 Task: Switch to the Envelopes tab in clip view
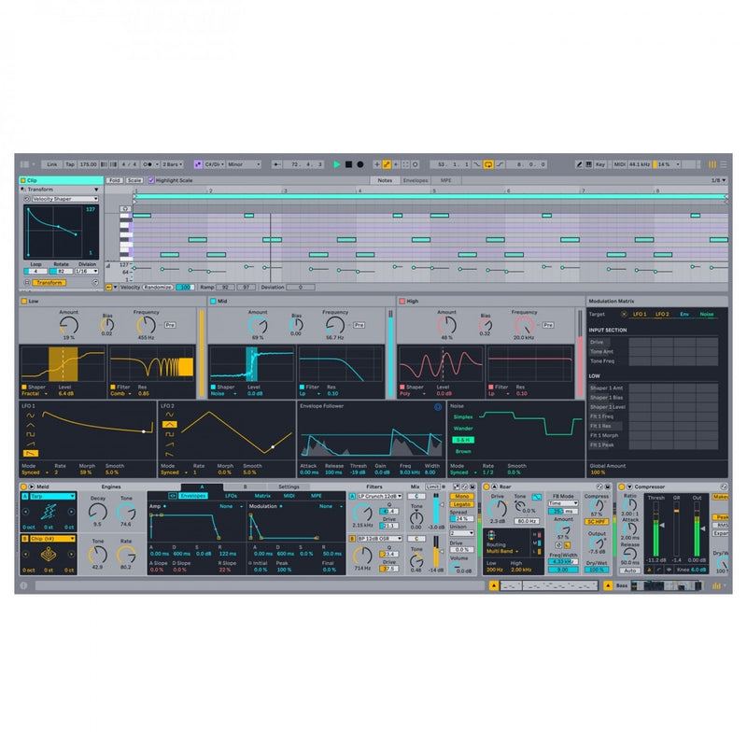click(416, 180)
